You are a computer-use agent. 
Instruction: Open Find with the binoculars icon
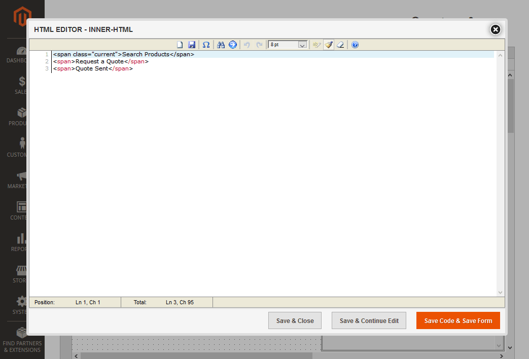221,45
